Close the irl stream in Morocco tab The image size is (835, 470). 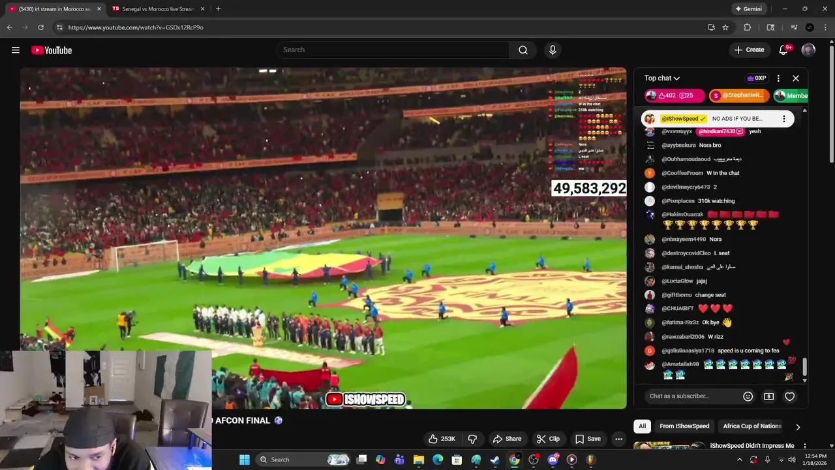pos(99,9)
